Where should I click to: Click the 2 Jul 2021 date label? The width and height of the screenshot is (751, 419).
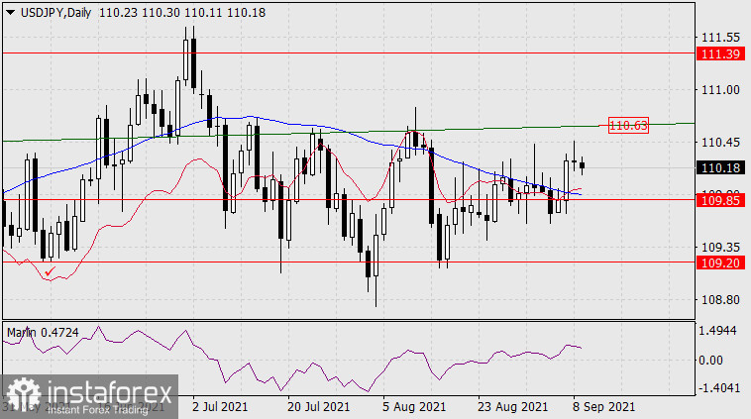(221, 406)
